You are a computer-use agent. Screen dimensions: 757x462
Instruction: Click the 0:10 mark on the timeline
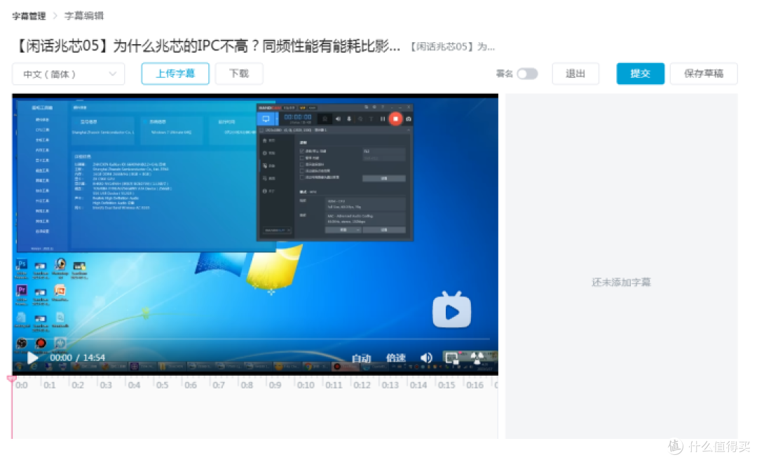click(306, 386)
